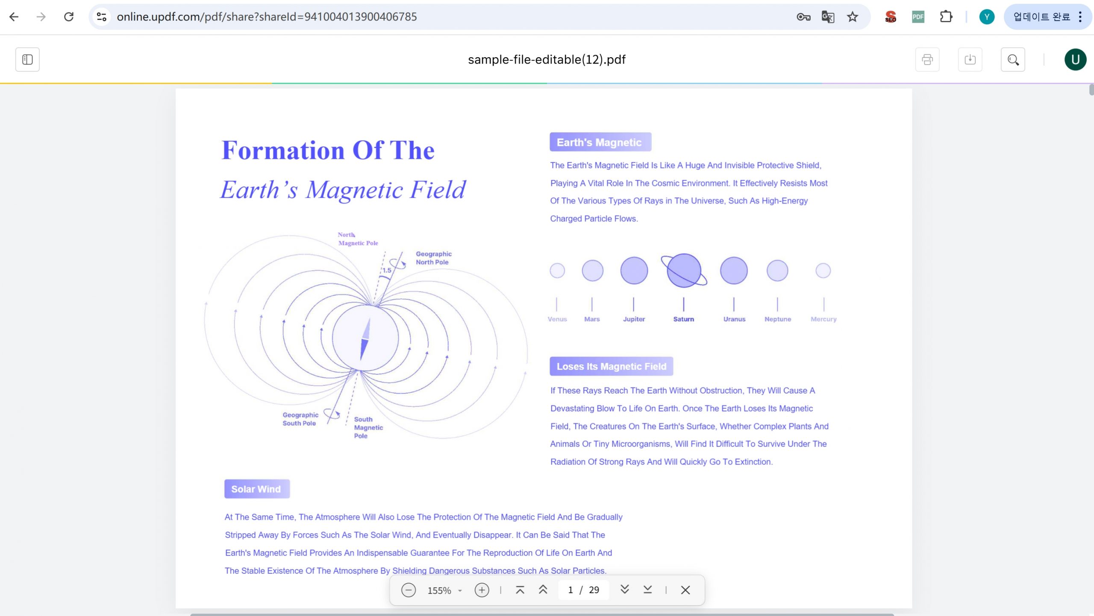Click the Solar Wind heading label

pyautogui.click(x=257, y=489)
